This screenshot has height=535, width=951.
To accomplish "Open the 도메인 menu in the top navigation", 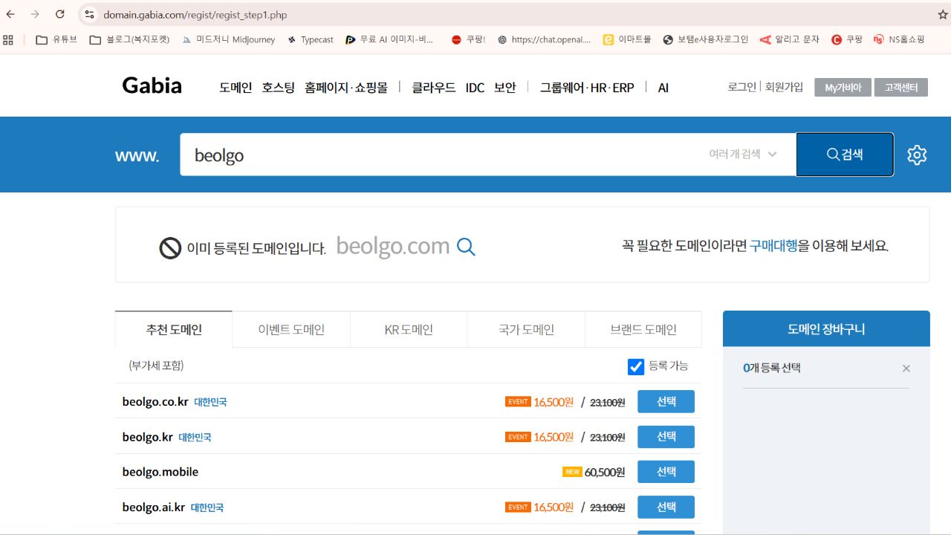I will coord(236,88).
